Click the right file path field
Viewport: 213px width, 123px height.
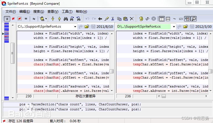[x=144, y=26]
